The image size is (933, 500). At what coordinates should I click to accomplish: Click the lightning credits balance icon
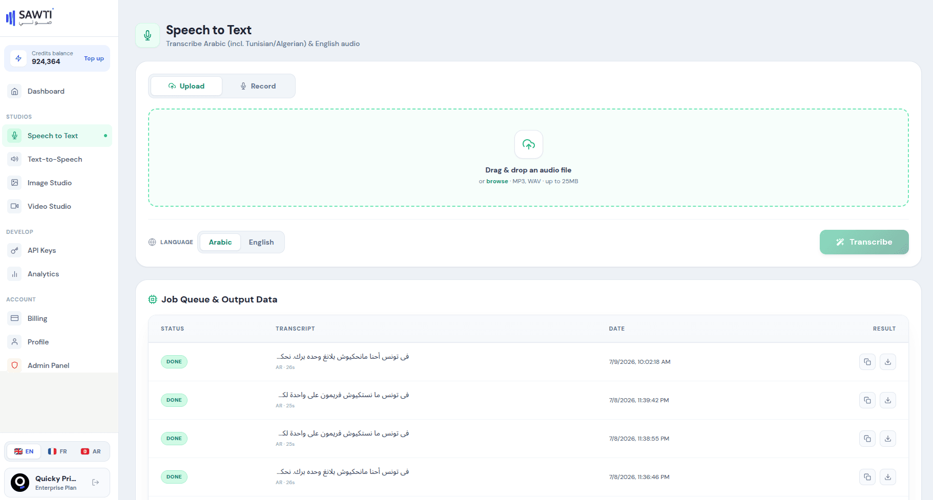click(x=18, y=58)
